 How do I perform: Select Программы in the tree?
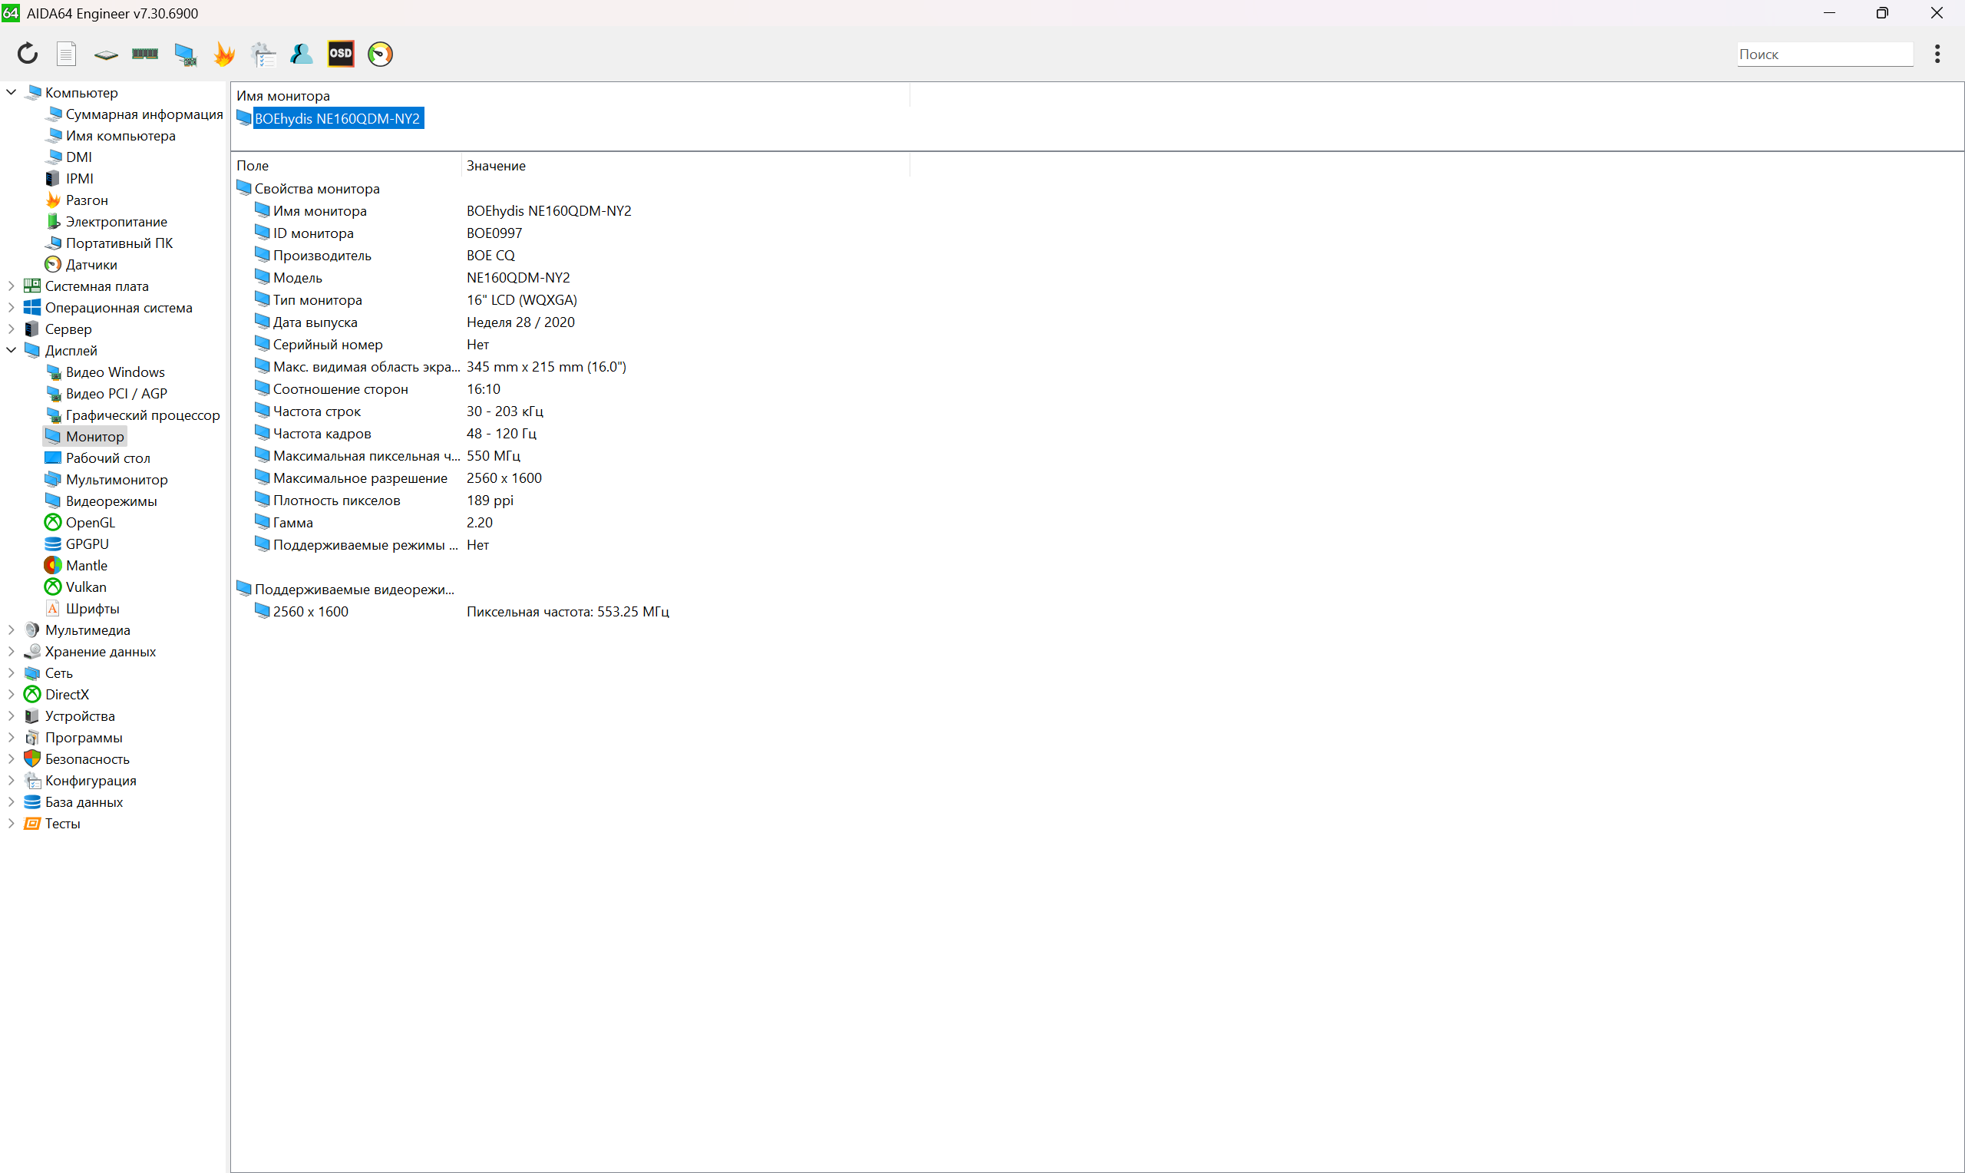click(x=74, y=738)
